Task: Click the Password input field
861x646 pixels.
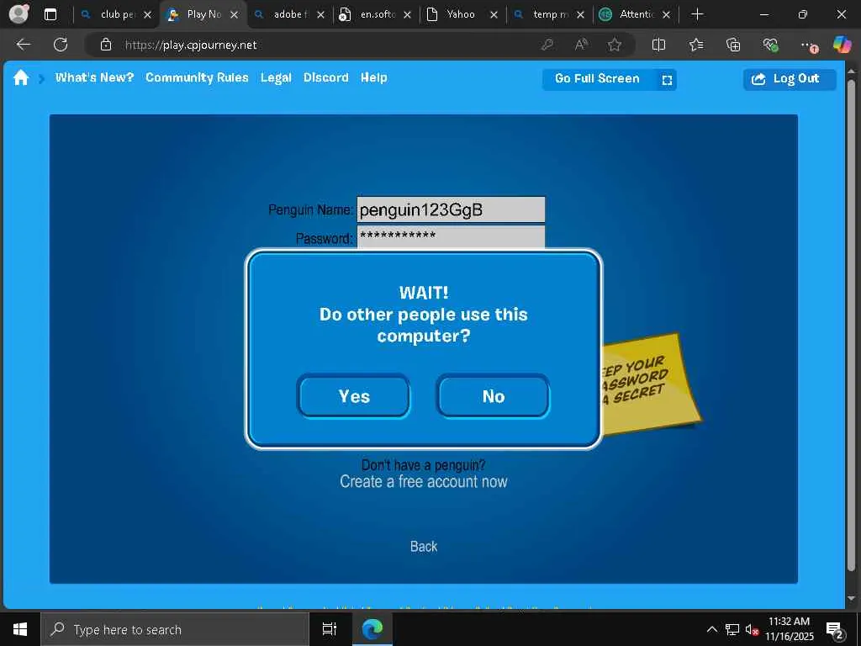Action: tap(451, 236)
